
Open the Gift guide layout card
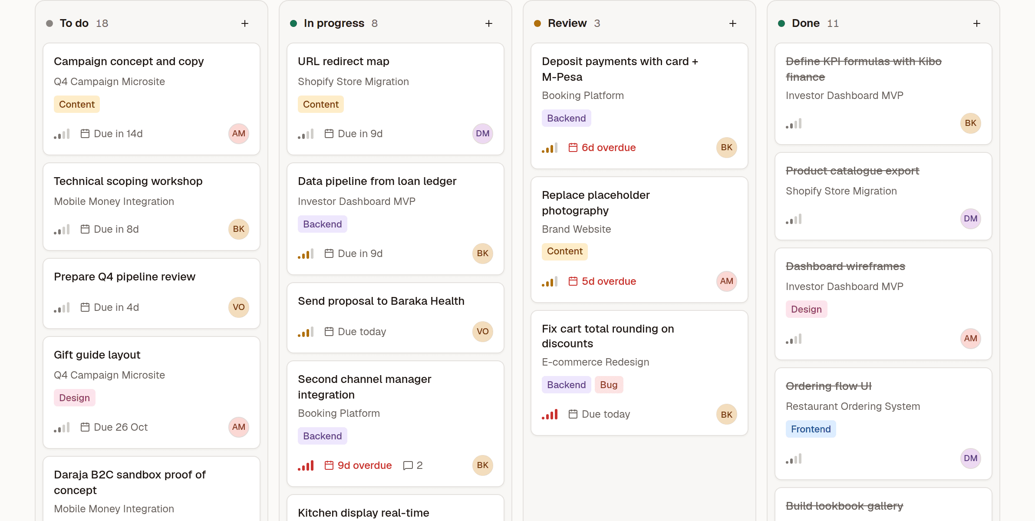point(152,392)
